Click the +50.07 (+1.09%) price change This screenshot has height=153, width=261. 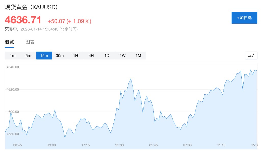click(69, 21)
